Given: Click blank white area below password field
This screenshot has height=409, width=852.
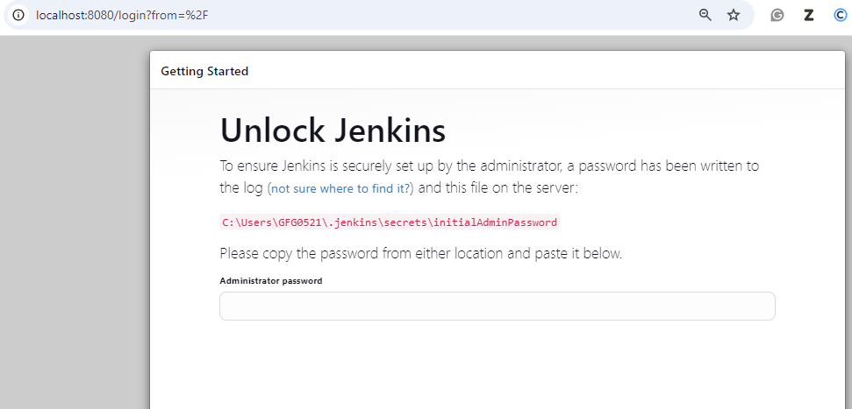Looking at the screenshot, I should [x=497, y=368].
